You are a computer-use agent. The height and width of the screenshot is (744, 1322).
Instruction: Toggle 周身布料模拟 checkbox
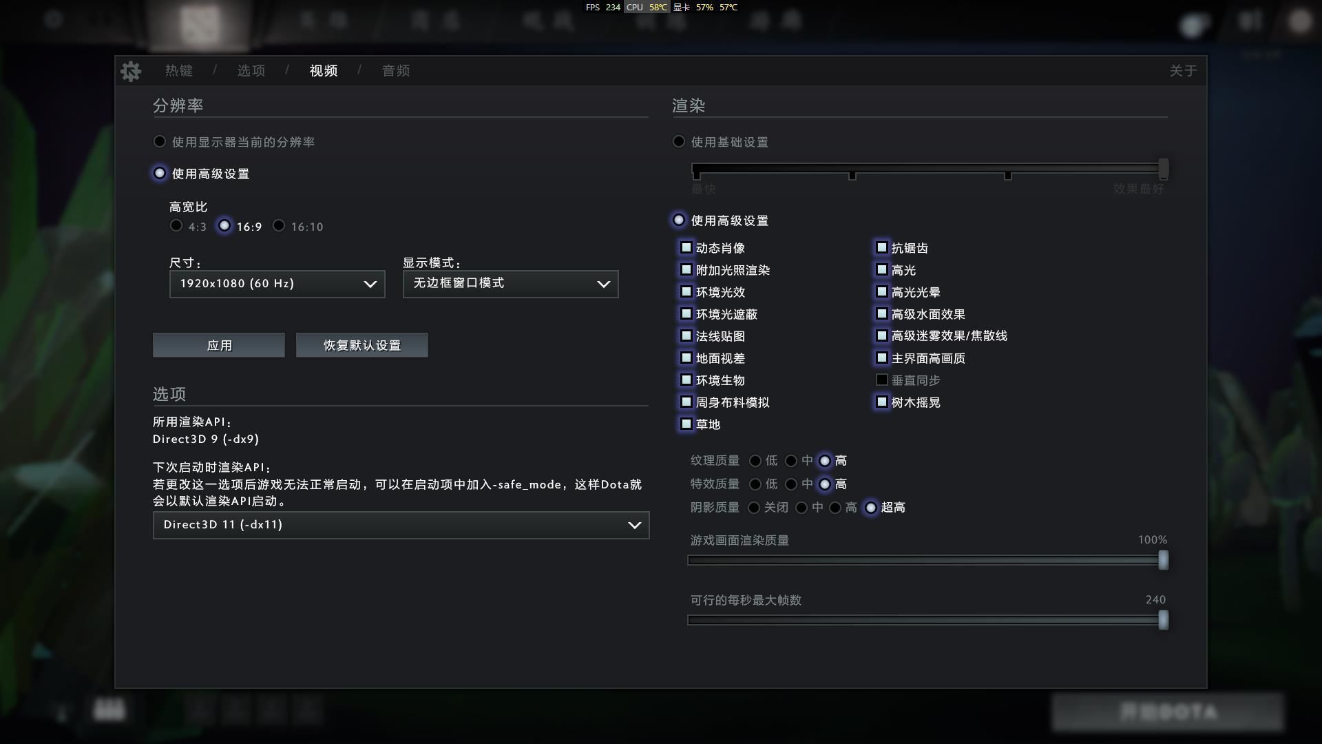(x=686, y=402)
